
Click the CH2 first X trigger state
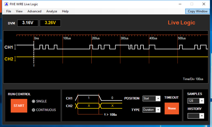coord(89,106)
